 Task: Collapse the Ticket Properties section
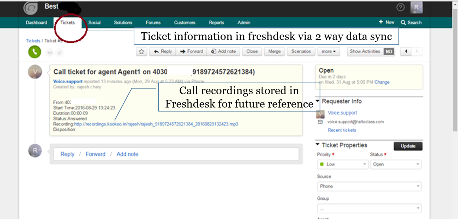[317, 144]
